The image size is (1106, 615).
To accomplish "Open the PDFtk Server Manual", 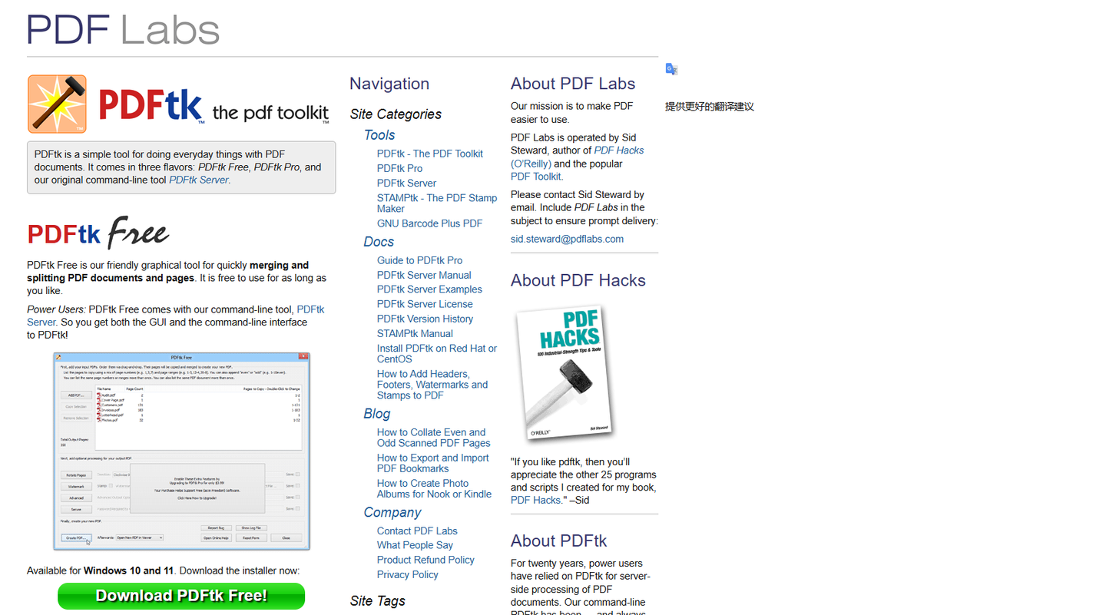I will tap(424, 275).
